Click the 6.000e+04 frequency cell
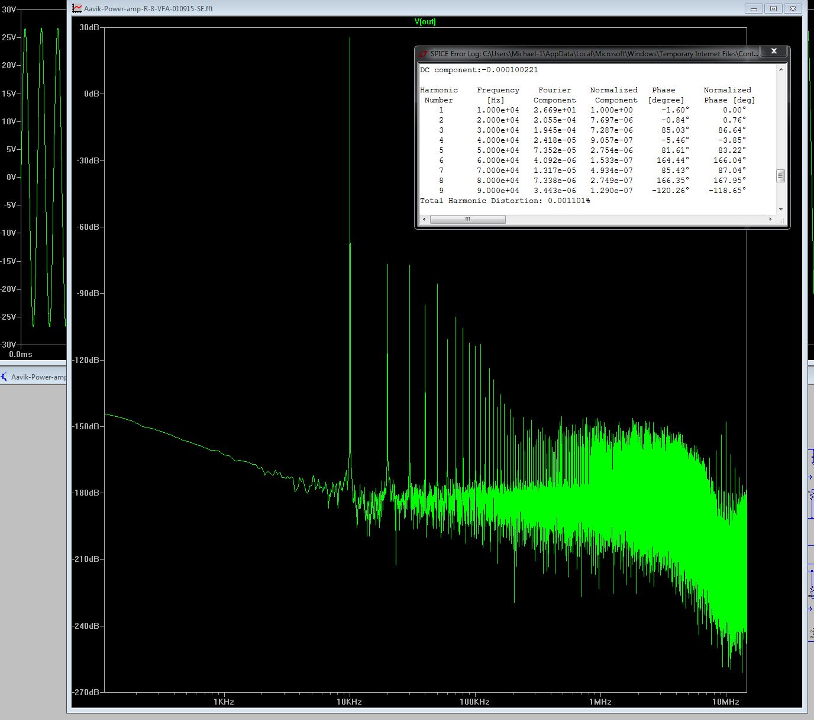The height and width of the screenshot is (720, 814). [498, 160]
